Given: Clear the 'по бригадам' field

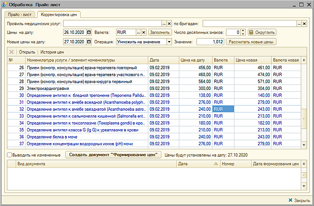Looking at the screenshot, I should point(304,23).
